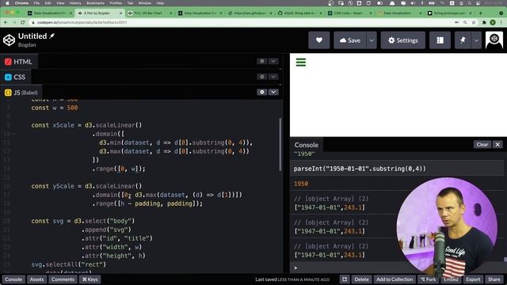Click Chrome back navigation arrow
This screenshot has width=507, height=285.
tap(6, 22)
